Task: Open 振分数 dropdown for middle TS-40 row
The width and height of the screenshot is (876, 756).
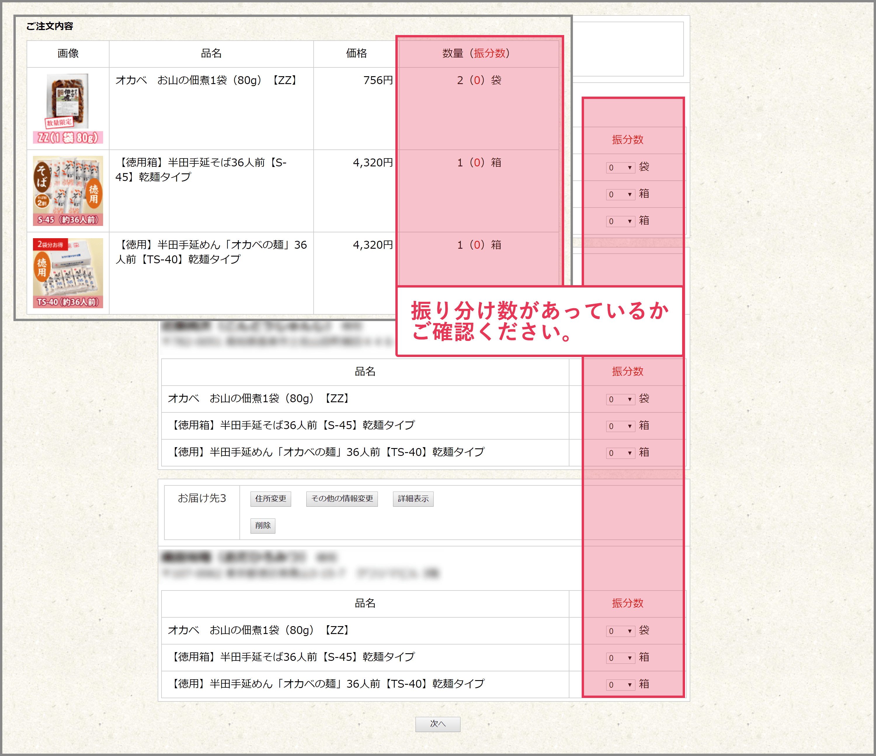Action: 620,453
